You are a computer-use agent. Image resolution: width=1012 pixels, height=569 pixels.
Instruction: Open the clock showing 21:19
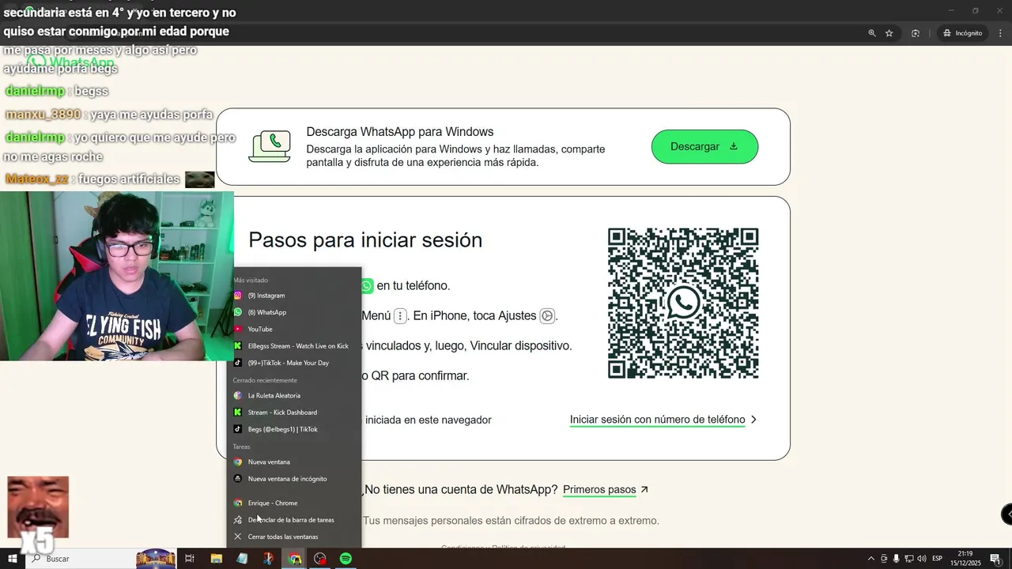965,559
